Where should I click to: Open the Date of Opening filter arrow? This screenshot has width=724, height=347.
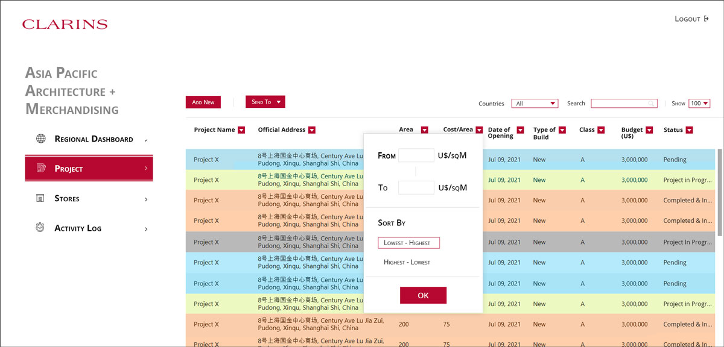pos(520,130)
